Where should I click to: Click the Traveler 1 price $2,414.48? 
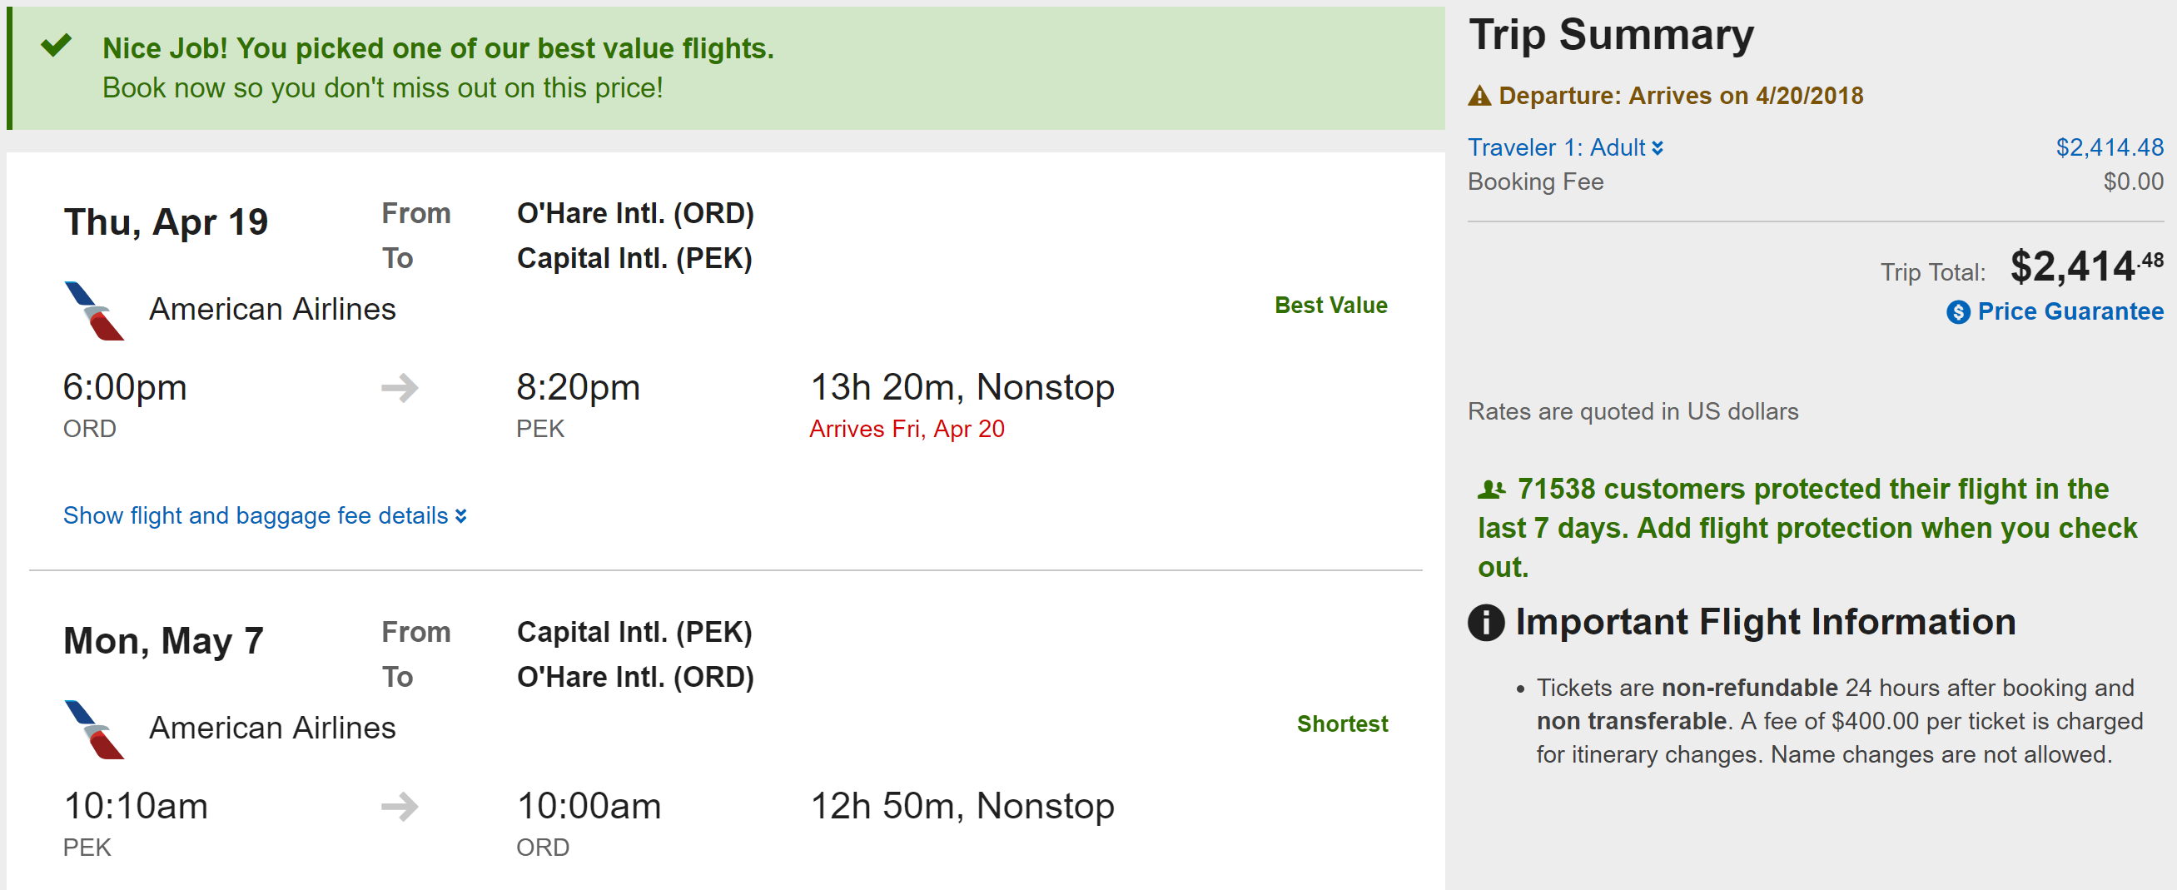tap(2109, 148)
